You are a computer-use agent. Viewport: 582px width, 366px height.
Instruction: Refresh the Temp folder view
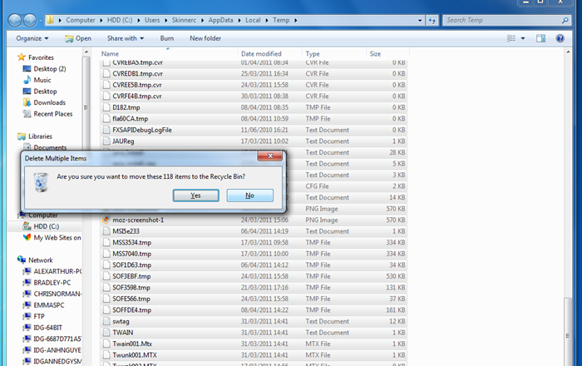point(432,21)
